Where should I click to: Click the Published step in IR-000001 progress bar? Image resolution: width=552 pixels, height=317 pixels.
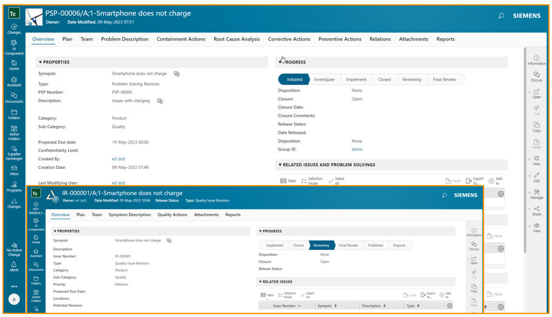click(375, 246)
